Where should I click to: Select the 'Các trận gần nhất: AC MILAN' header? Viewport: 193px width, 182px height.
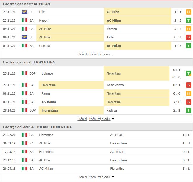coord(27,4)
